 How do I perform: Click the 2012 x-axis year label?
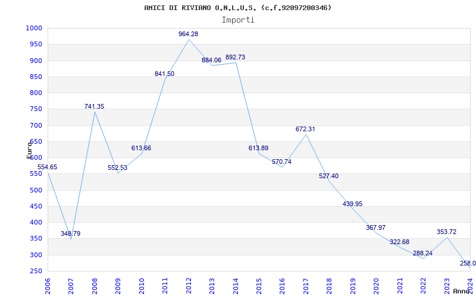(189, 286)
